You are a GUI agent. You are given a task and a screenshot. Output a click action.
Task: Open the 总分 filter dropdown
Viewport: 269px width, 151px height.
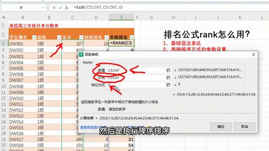(x=81, y=37)
